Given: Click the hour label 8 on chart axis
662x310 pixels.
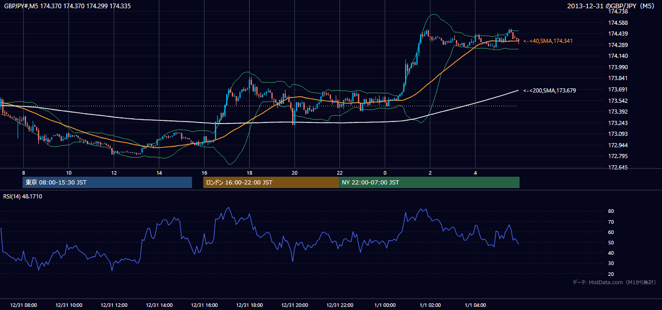Looking at the screenshot, I should pos(23,173).
